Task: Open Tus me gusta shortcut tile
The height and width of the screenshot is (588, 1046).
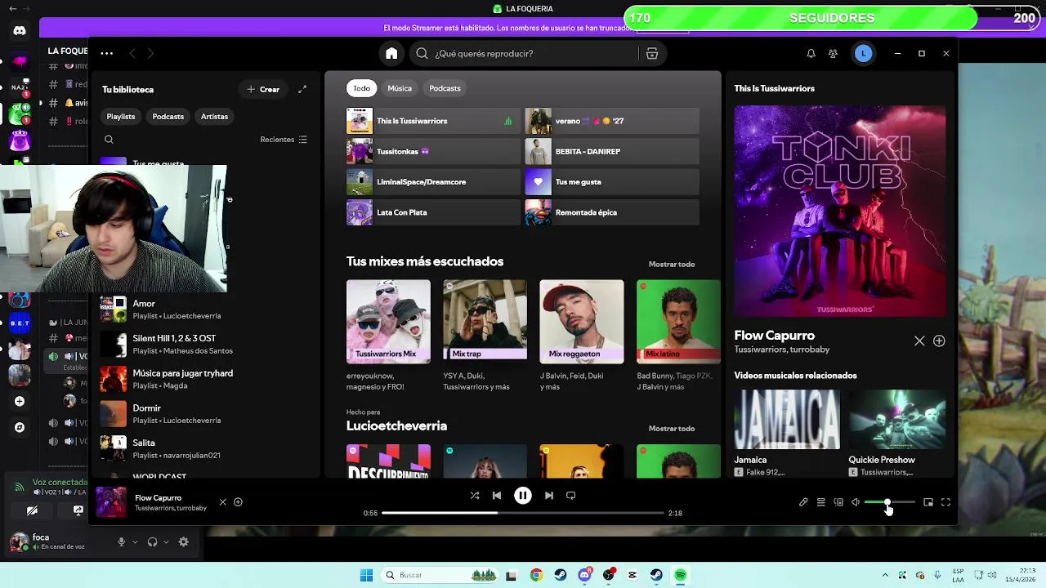Action: pyautogui.click(x=612, y=181)
